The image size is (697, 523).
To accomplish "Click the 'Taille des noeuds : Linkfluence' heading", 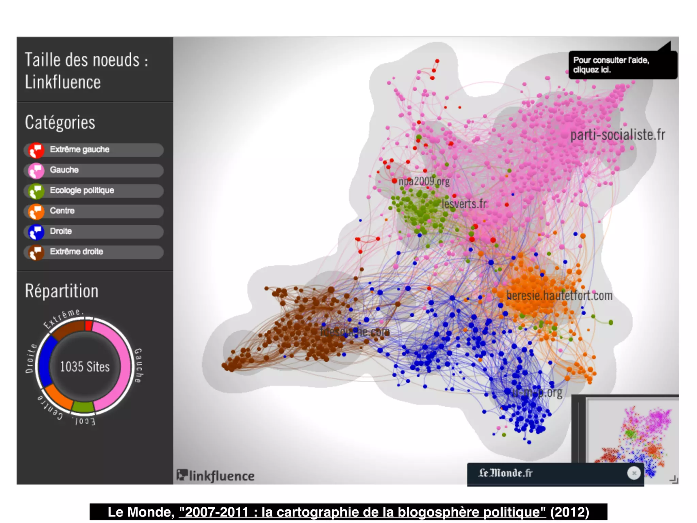I will (86, 71).
